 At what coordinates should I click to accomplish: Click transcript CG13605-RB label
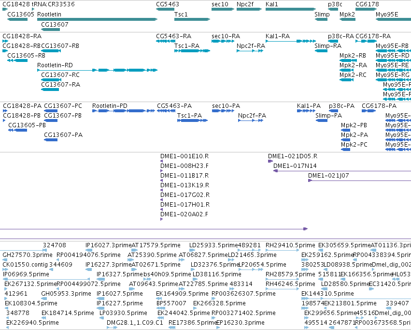(x=26, y=56)
